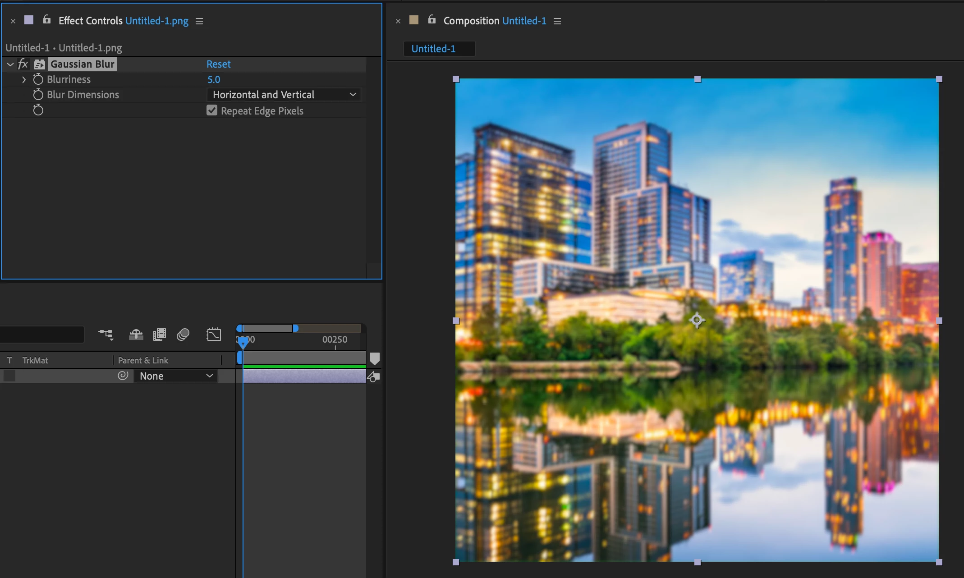Screen dimensions: 964x578
Task: Select the Untitled-1 composition tab
Action: 433,49
